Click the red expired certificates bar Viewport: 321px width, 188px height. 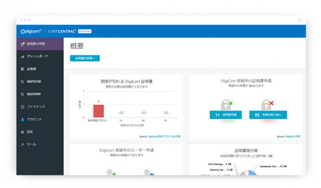(98, 111)
